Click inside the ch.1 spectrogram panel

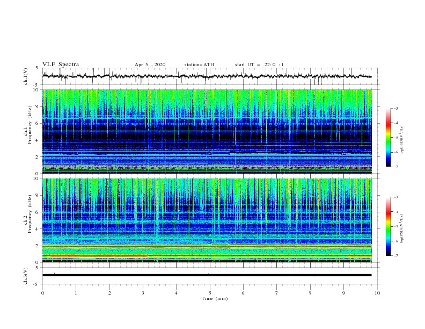pos(207,131)
